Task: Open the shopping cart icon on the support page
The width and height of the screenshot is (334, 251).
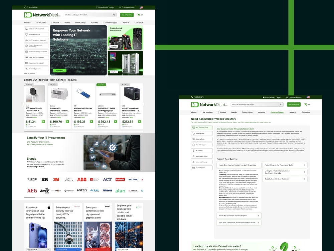Action: click(306, 104)
